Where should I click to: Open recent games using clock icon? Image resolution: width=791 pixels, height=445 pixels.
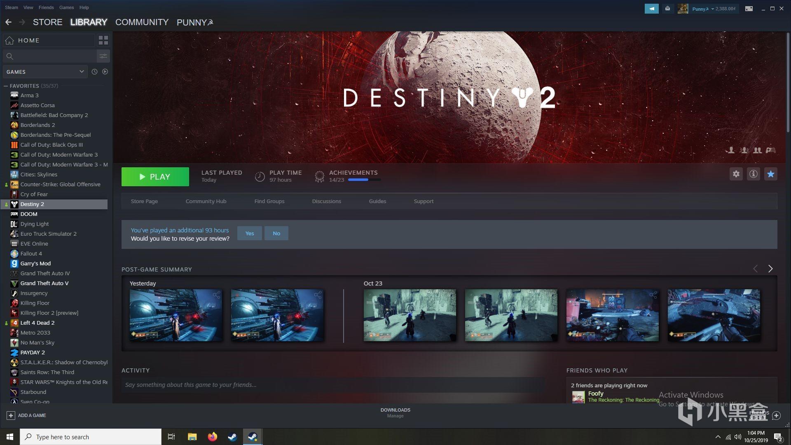click(x=94, y=71)
